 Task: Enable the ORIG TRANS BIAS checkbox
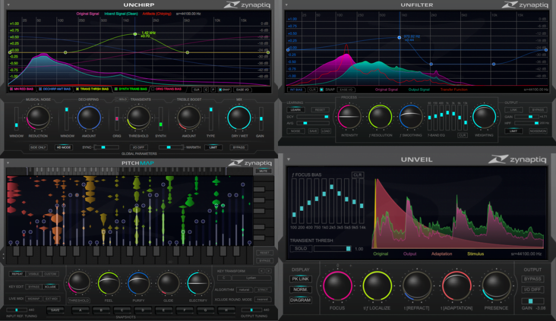153,89
